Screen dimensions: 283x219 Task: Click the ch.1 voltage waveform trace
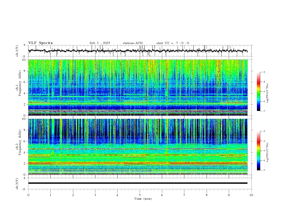[x=138, y=51]
